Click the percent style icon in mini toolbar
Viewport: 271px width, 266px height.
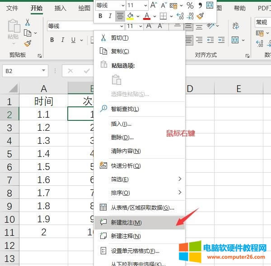point(190,5)
